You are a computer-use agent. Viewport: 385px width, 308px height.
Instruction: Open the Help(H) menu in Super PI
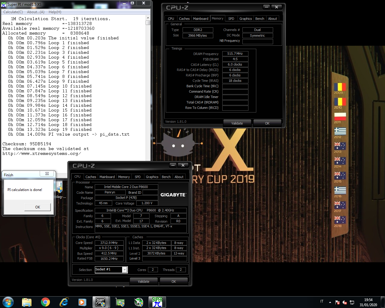point(55,12)
